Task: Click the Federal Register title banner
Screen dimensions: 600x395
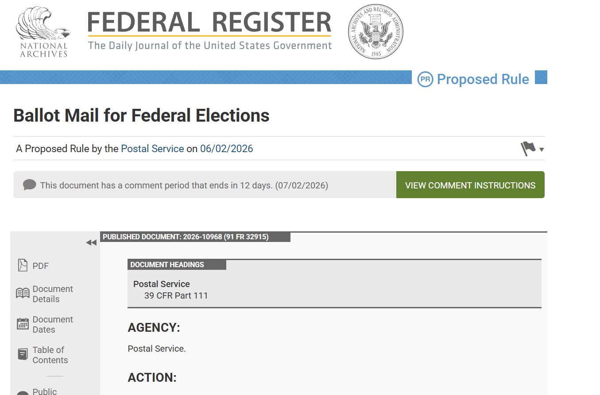Action: click(x=210, y=30)
